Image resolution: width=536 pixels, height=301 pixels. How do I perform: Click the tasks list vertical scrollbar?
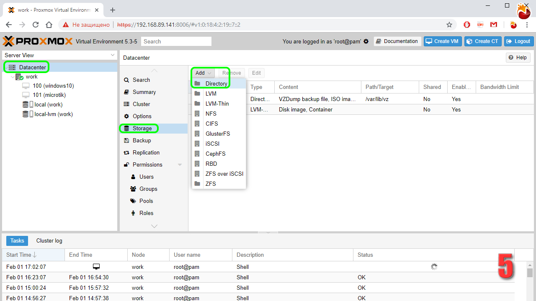[x=530, y=273]
